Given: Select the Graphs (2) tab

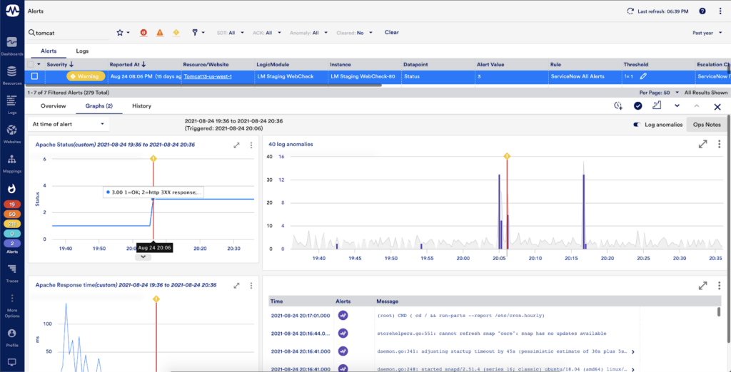Looking at the screenshot, I should (x=99, y=106).
